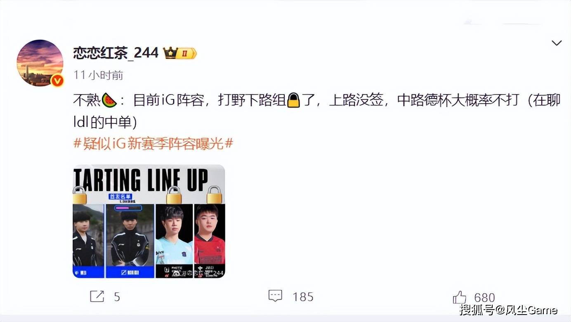The image size is (571, 322).
Task: Open the post options chevron dropdown
Action: tap(557, 43)
